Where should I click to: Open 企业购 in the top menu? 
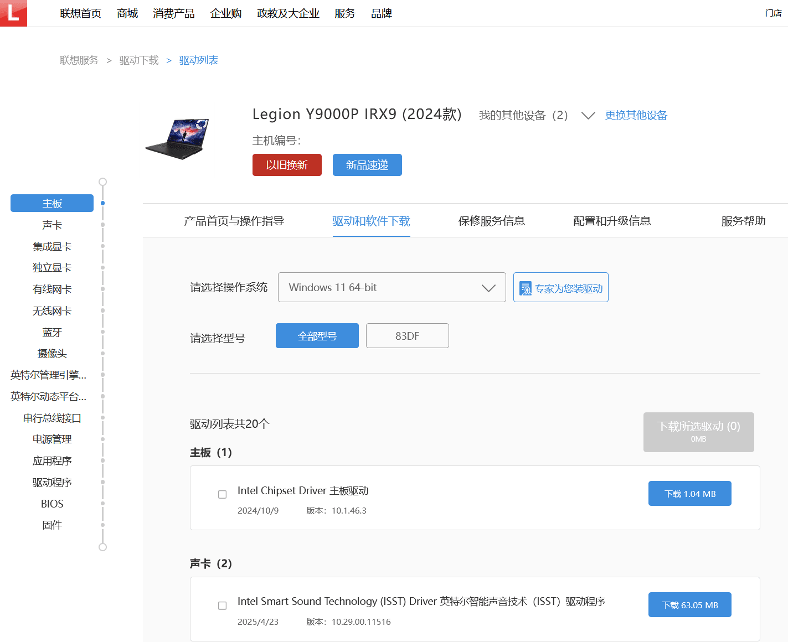(x=226, y=13)
